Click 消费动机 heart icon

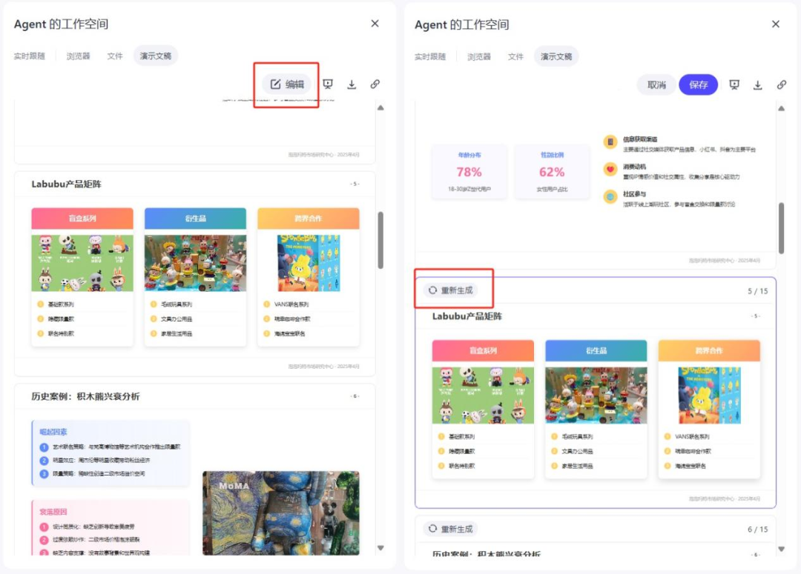(x=610, y=170)
